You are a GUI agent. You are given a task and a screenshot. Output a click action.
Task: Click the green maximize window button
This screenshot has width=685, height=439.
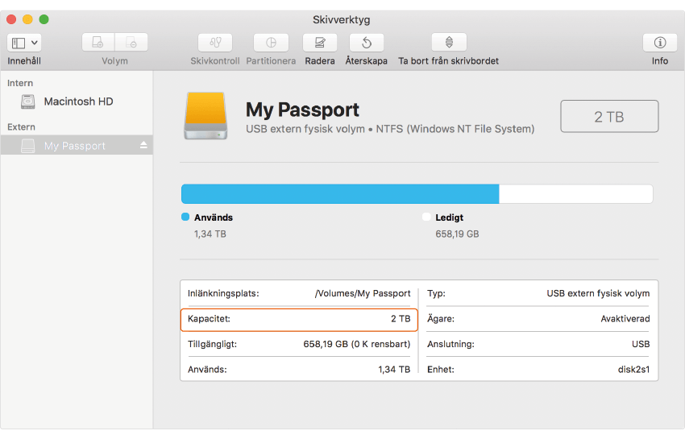click(x=44, y=19)
